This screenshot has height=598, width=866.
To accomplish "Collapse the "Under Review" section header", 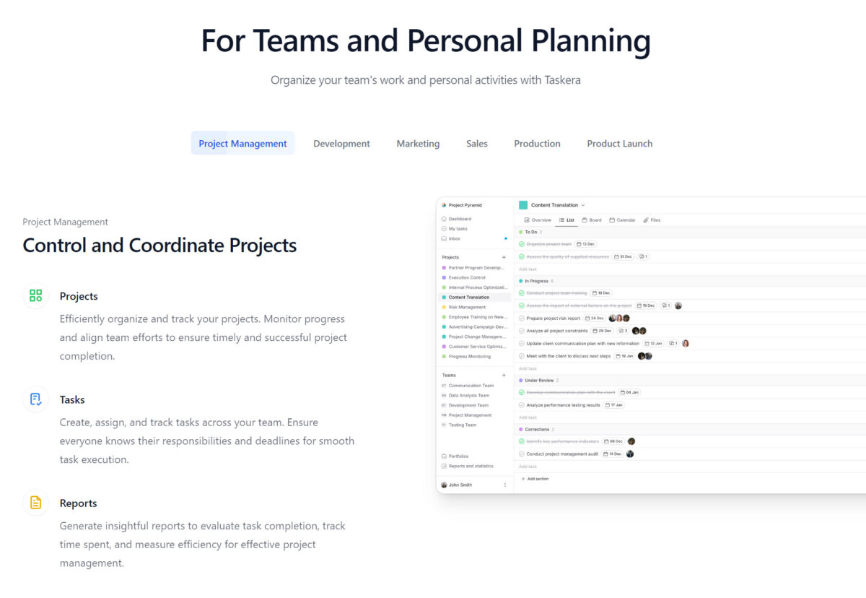I will click(538, 380).
